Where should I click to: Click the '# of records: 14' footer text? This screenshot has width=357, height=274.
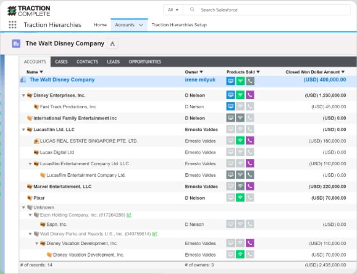pyautogui.click(x=36, y=265)
